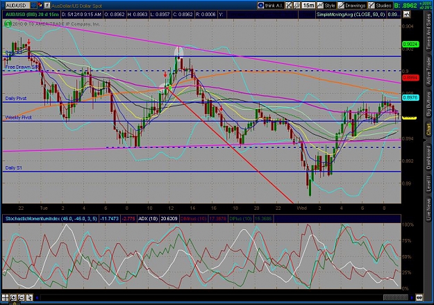Click the zoom in icon at bottom left
Image resolution: width=434 pixels, height=305 pixels.
click(13, 298)
